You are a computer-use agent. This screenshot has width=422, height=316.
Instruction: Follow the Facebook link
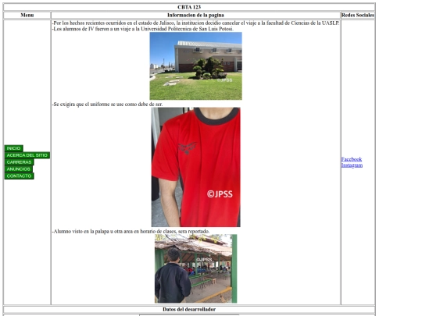point(352,159)
